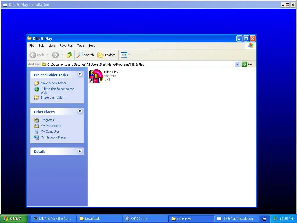Switch to KNPCD (K:) taskbar window
This screenshot has width=297, height=223.
coord(145,219)
